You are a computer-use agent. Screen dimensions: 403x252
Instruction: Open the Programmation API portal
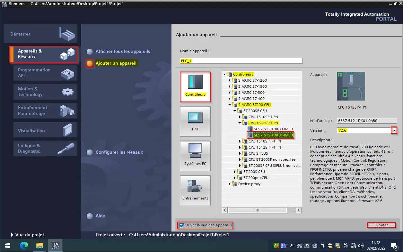point(45,73)
